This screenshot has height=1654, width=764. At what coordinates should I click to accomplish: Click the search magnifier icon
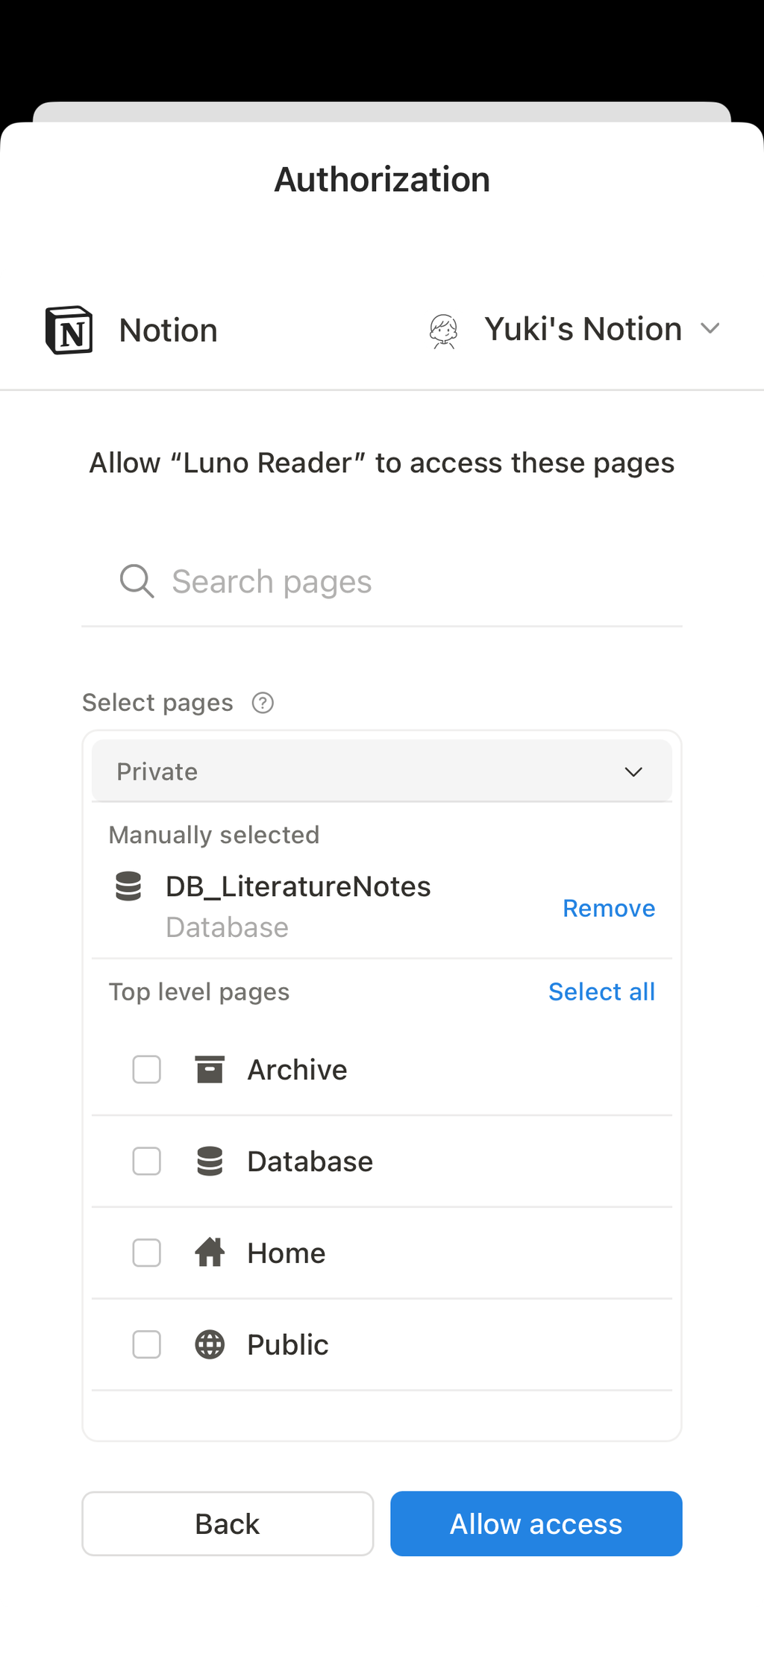pos(137,581)
